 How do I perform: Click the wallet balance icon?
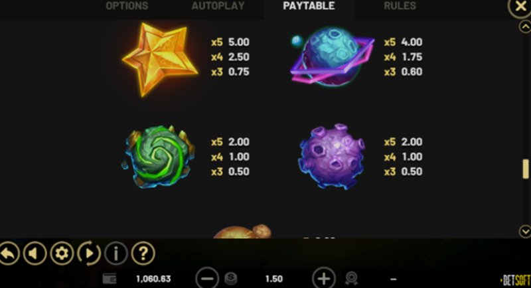(x=110, y=279)
